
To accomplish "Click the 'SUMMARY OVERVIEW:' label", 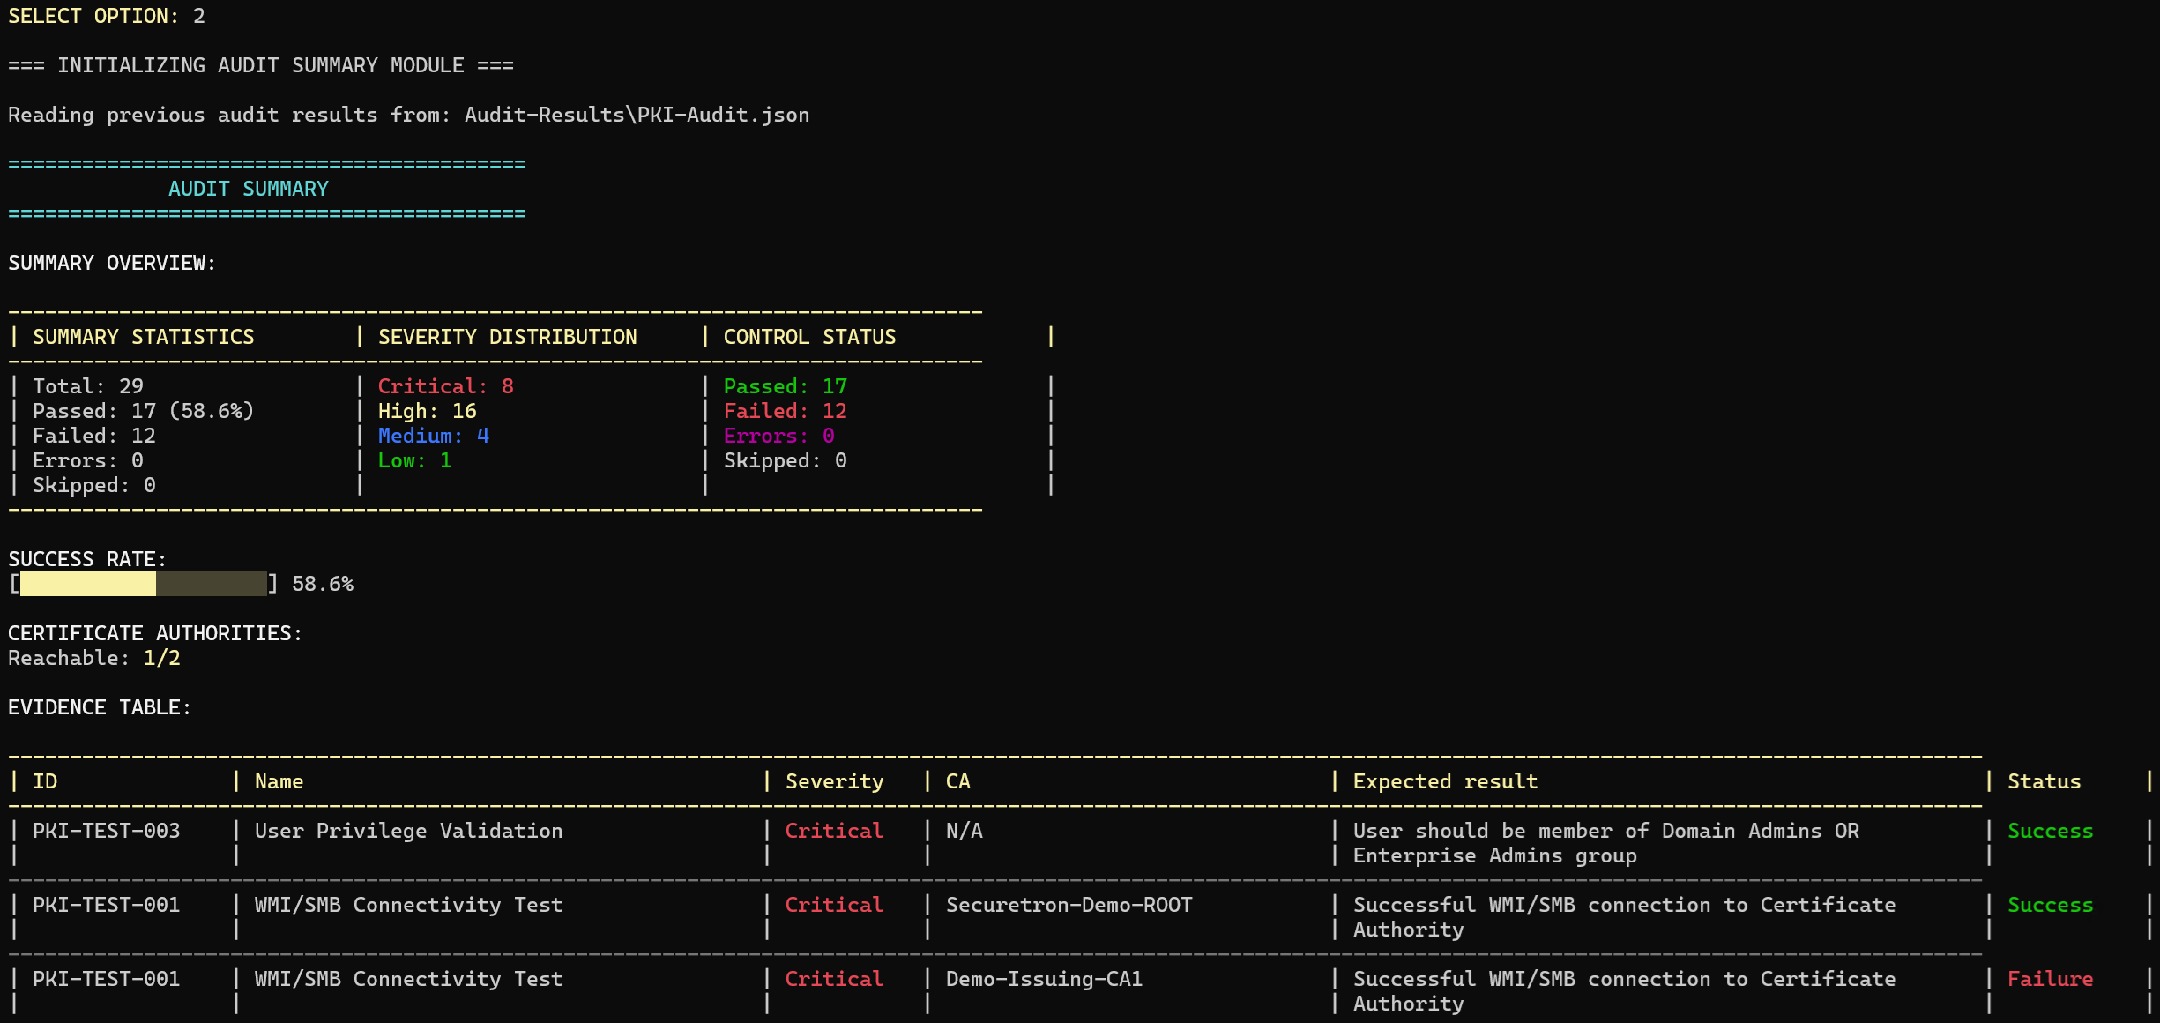I will click(112, 263).
